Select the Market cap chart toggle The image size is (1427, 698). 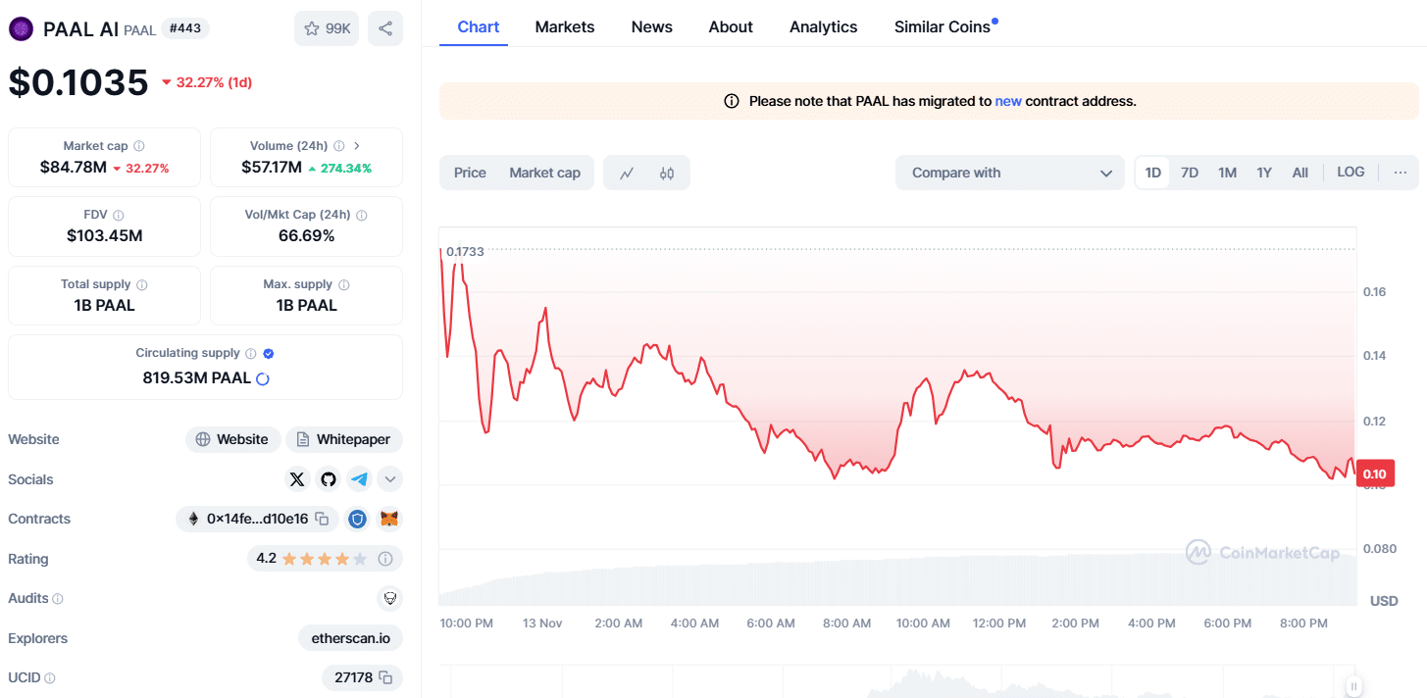[544, 173]
